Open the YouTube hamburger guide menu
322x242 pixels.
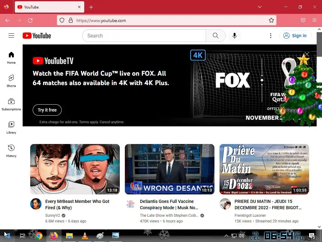pyautogui.click(x=11, y=36)
